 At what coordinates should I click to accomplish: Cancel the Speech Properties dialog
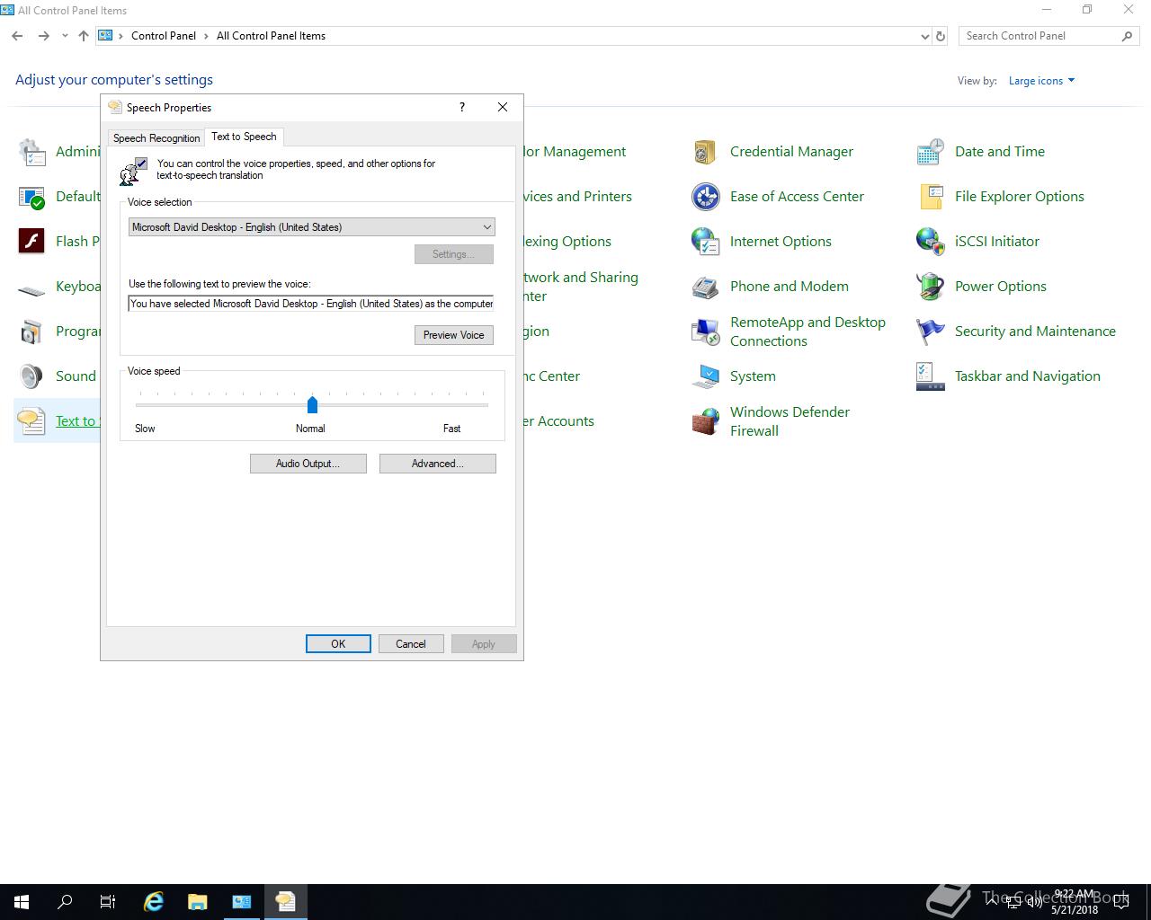[411, 644]
